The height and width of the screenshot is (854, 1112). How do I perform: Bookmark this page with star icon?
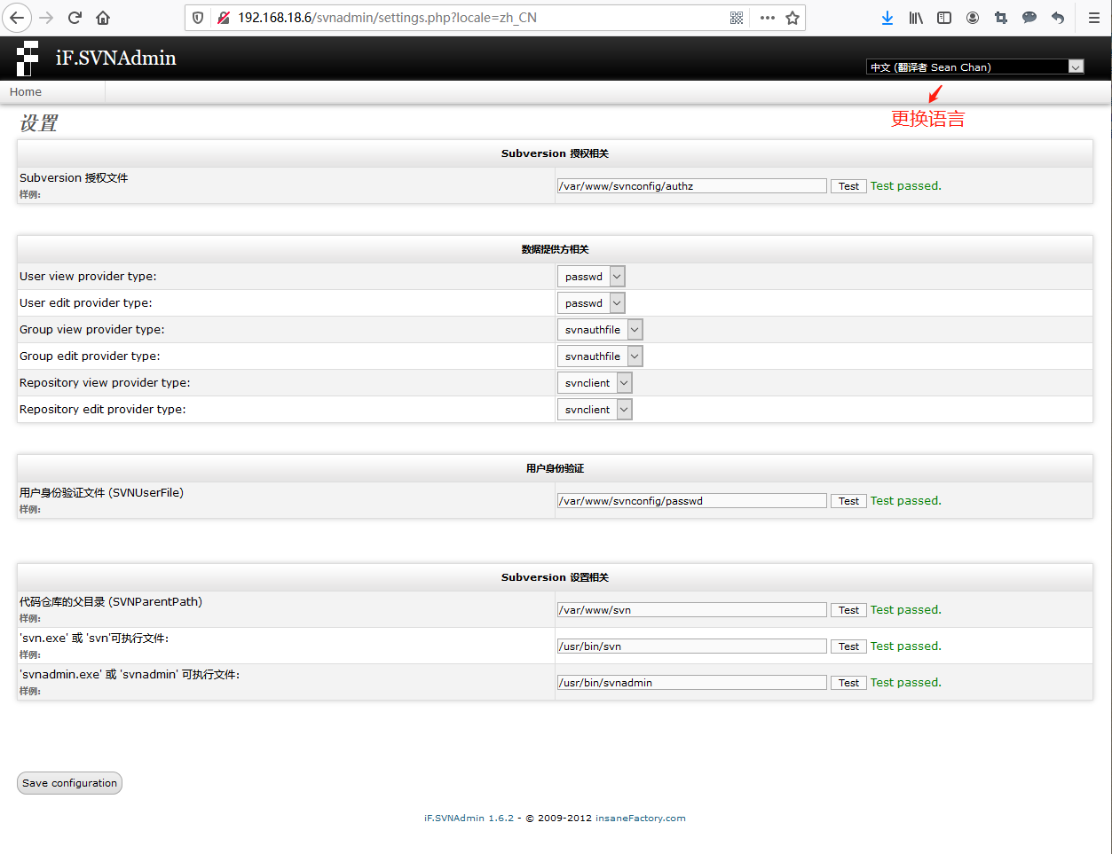pyautogui.click(x=793, y=18)
